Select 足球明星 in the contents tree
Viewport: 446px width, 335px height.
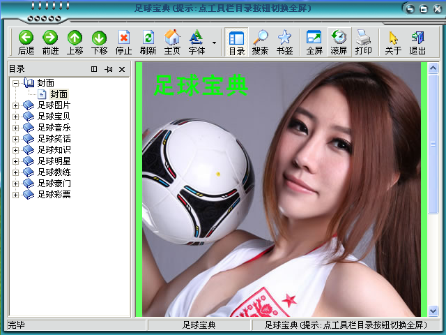pyautogui.click(x=54, y=161)
